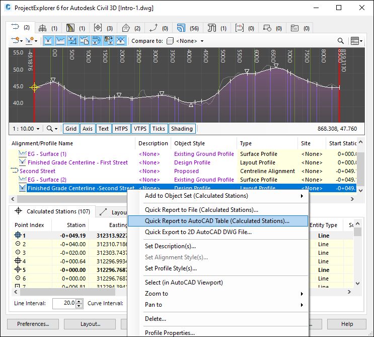Click the Finished Grade Centerline -Second Street profile icon
This screenshot has height=337, width=374.
(22, 188)
